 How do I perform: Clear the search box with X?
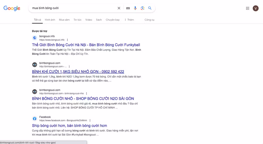coord(119,8)
